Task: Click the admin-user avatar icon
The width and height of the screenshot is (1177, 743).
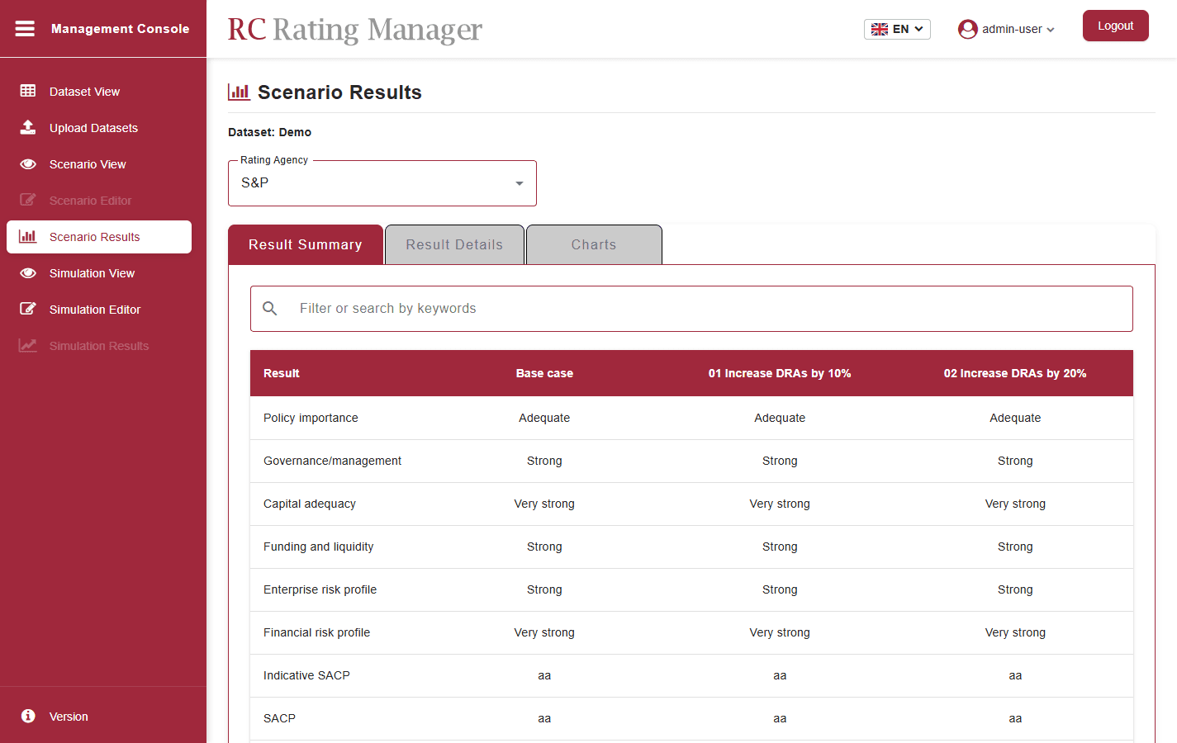Action: tap(967, 29)
